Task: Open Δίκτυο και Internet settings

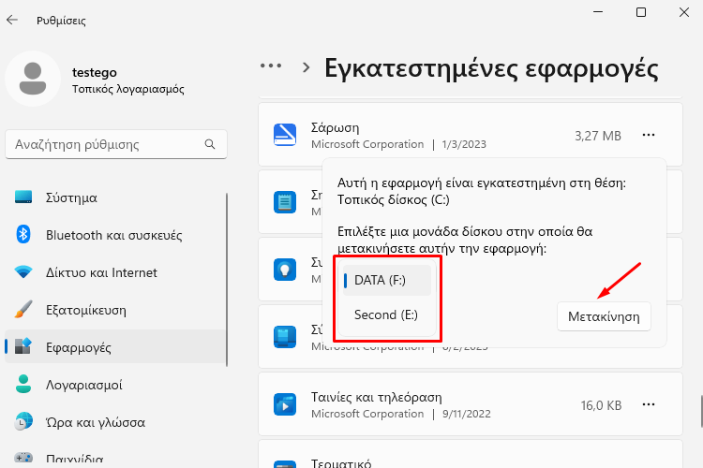Action: coord(115,272)
